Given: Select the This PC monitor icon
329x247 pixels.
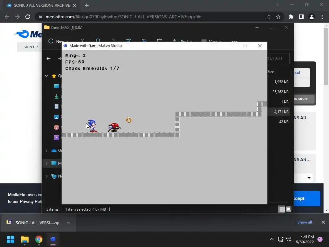Looking at the screenshot, I should point(54,163).
